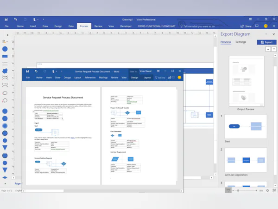Viewport: 278px width, 209px height.
Task: Open Cross-Functional Flowchart contextual tab
Action: (157, 26)
